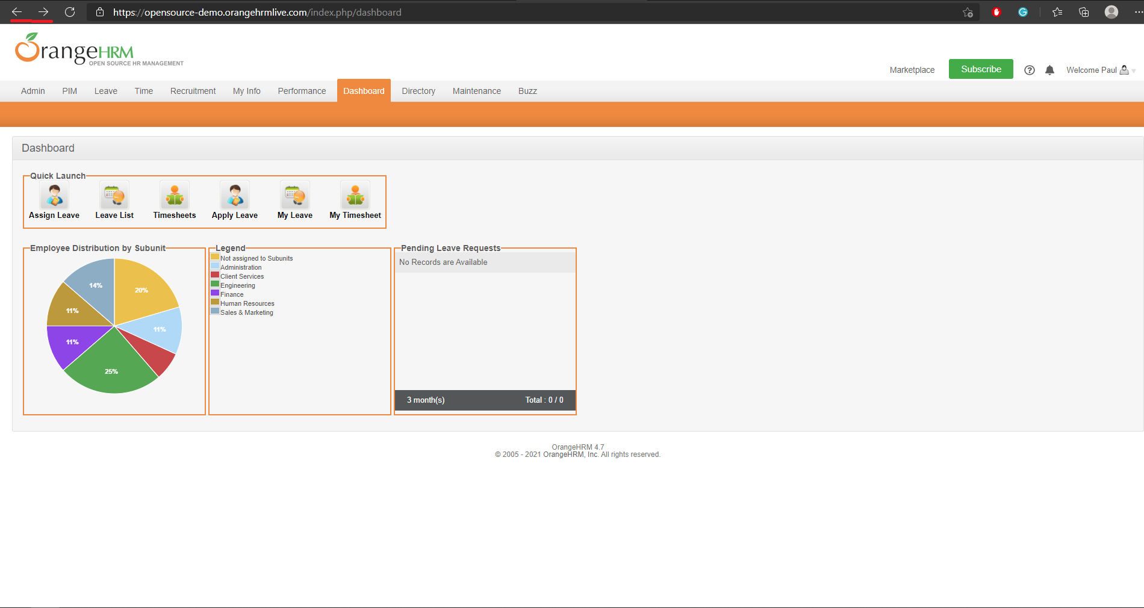The height and width of the screenshot is (608, 1144).
Task: Open the browser Favorites list icon
Action: click(1057, 12)
